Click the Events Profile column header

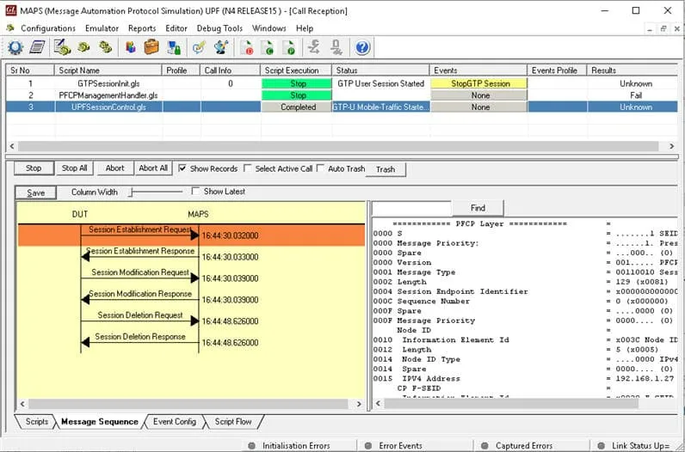tap(557, 70)
